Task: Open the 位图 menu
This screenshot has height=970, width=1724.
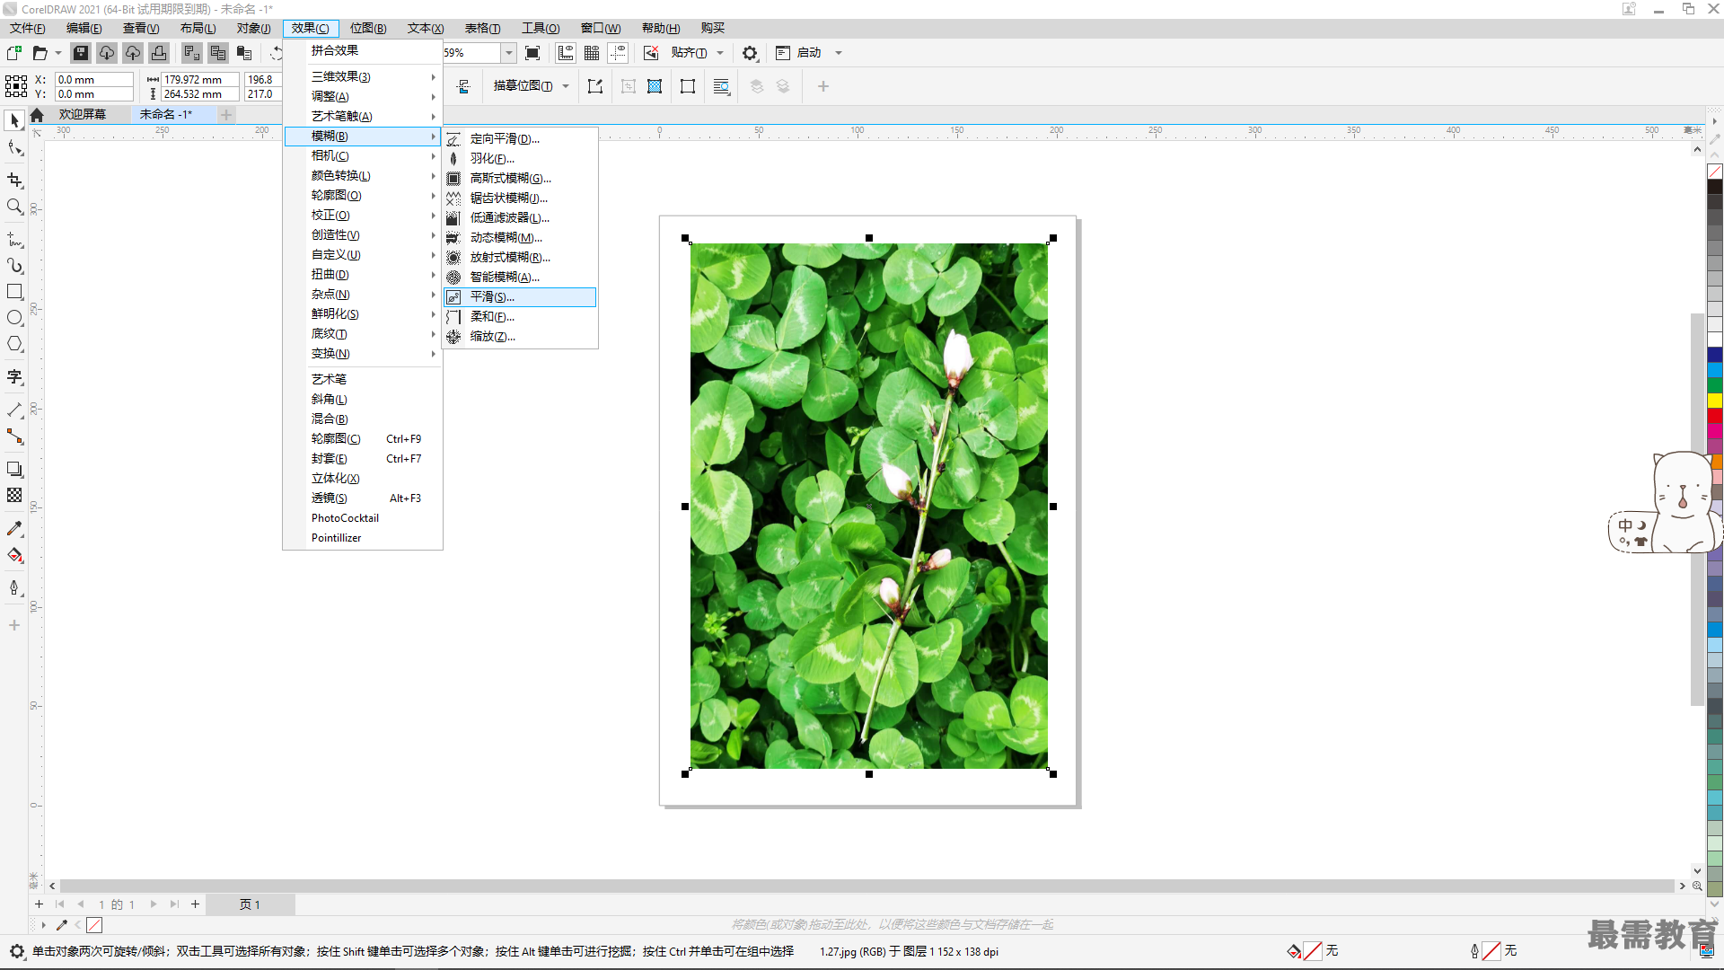Action: coord(368,28)
